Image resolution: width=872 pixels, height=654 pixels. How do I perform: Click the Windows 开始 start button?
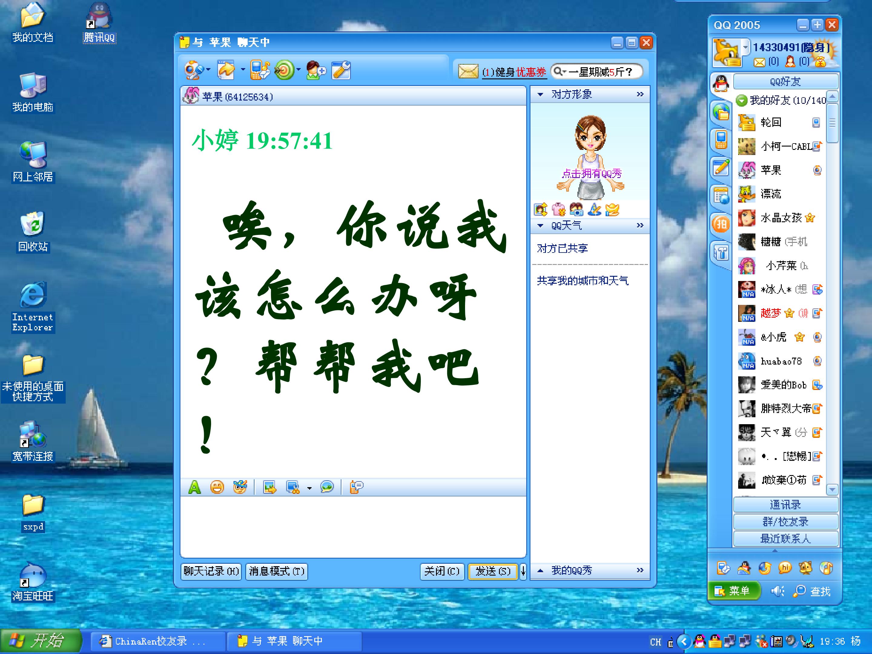pos(41,641)
